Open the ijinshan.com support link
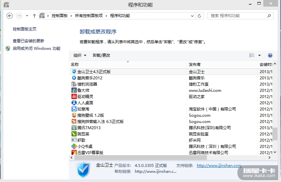This screenshot has height=182, width=281. 219,166
